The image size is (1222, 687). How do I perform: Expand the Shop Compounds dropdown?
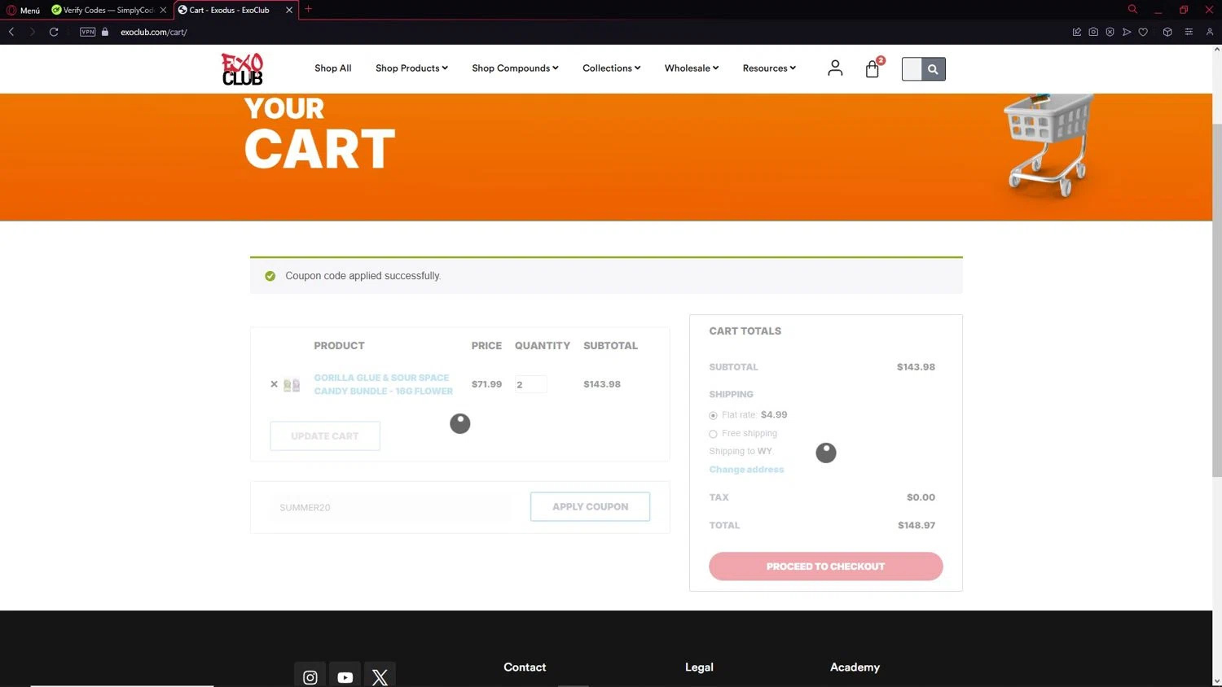click(515, 68)
